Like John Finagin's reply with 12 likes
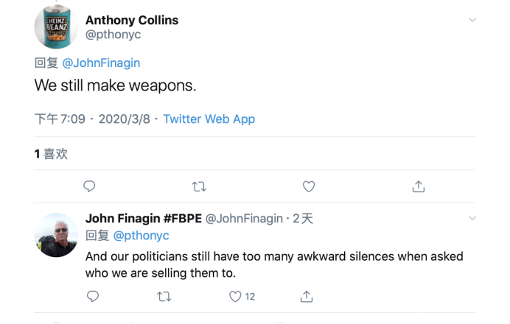The height and width of the screenshot is (324, 510). click(x=235, y=296)
